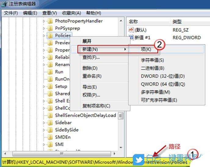Click the SideBySide folder icon
The width and height of the screenshot is (210, 167).
coord(50,130)
